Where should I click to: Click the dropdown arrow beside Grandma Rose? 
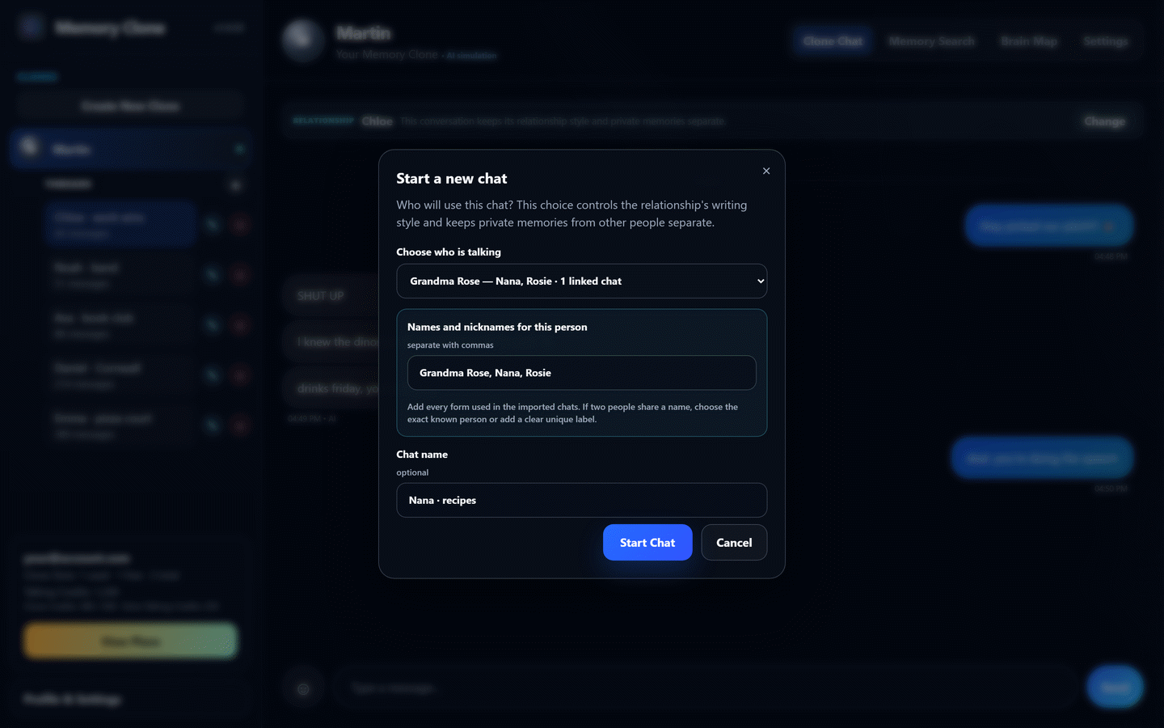click(760, 281)
